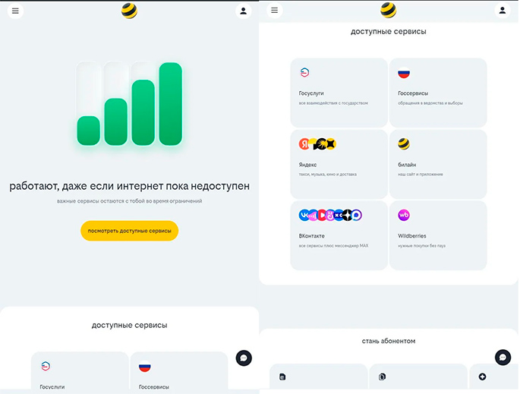Open profile icon on left screen
520x394 pixels.
[x=244, y=11]
